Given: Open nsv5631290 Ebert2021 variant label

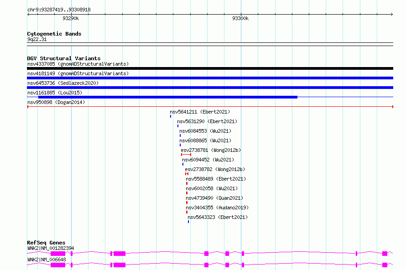Looking at the screenshot, I should [207, 121].
